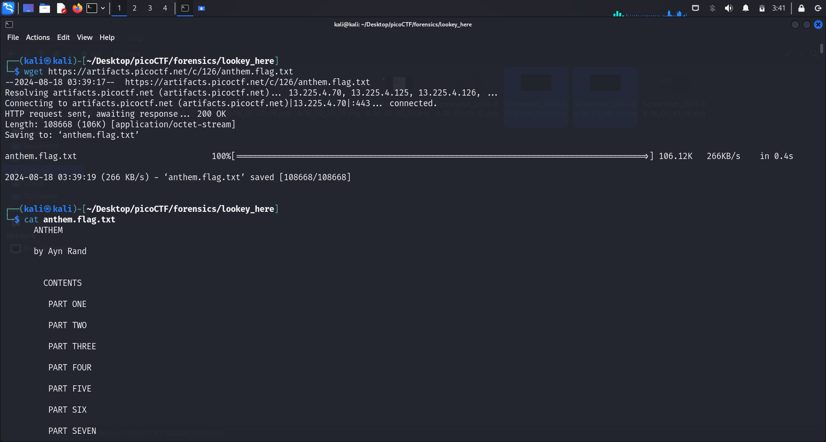
Task: Launch the text editor from the panel
Action: click(x=61, y=8)
